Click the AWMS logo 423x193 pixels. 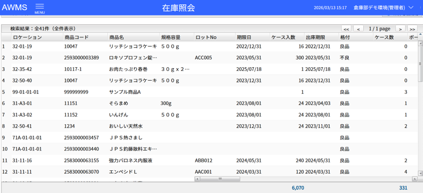14,8
